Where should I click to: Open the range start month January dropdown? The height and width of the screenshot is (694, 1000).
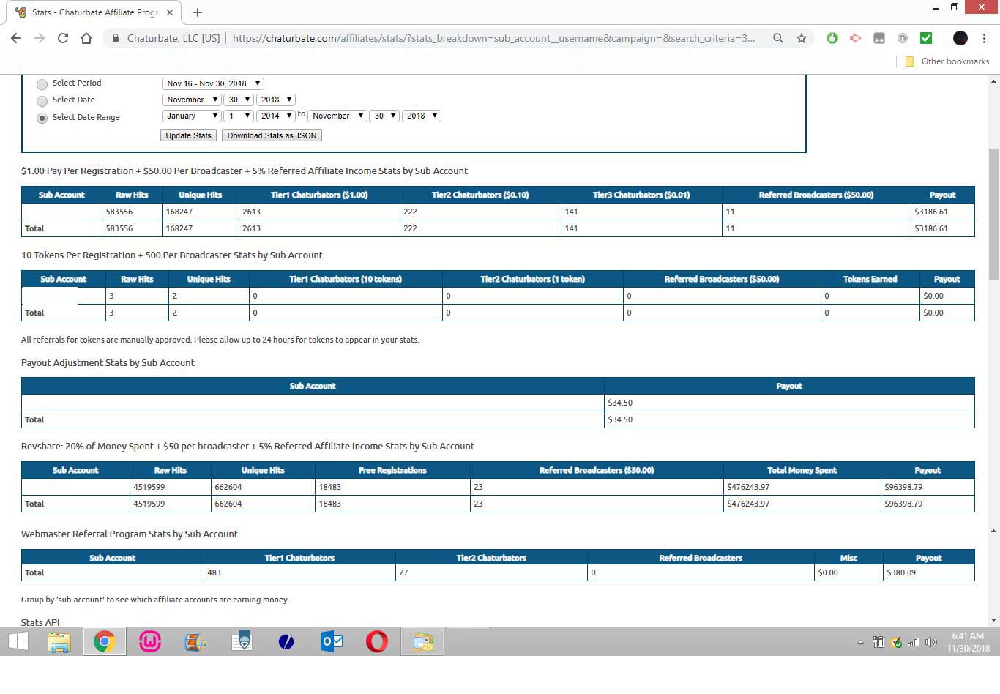coord(191,116)
